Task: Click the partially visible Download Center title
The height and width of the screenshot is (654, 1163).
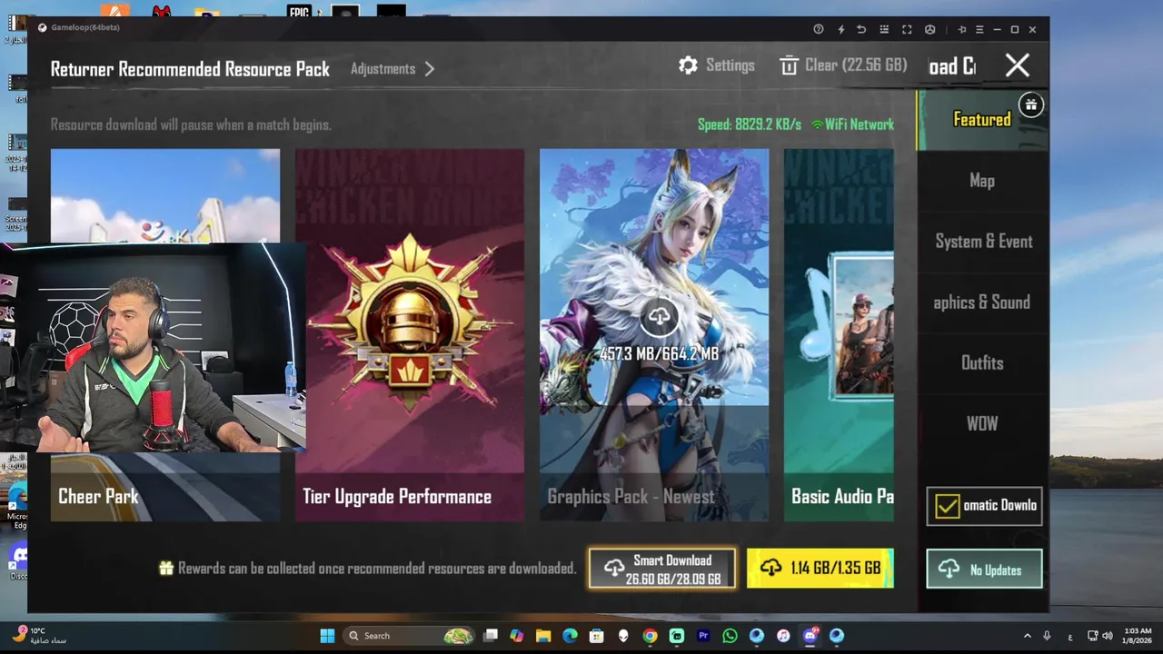Action: pyautogui.click(x=952, y=66)
